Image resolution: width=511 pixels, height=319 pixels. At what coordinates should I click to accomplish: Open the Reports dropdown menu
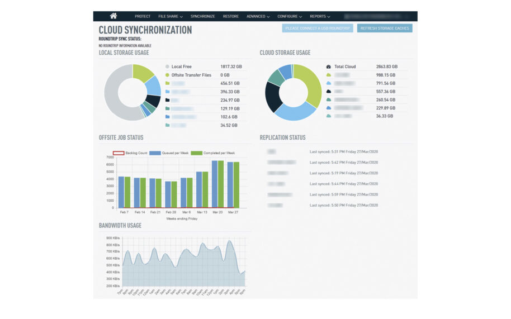pyautogui.click(x=320, y=16)
